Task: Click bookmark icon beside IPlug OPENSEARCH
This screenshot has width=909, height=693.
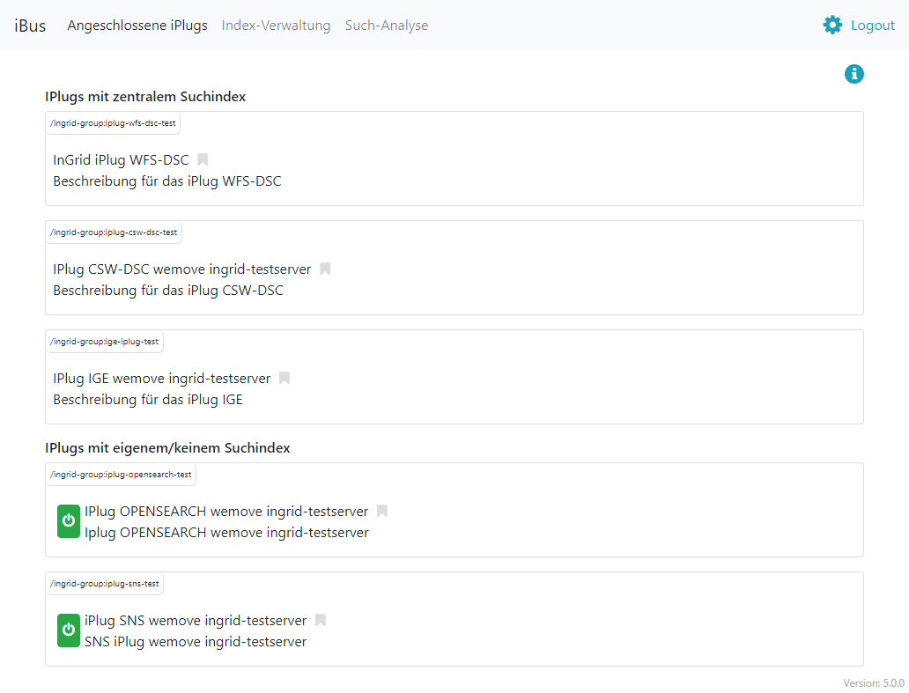Action: (381, 512)
